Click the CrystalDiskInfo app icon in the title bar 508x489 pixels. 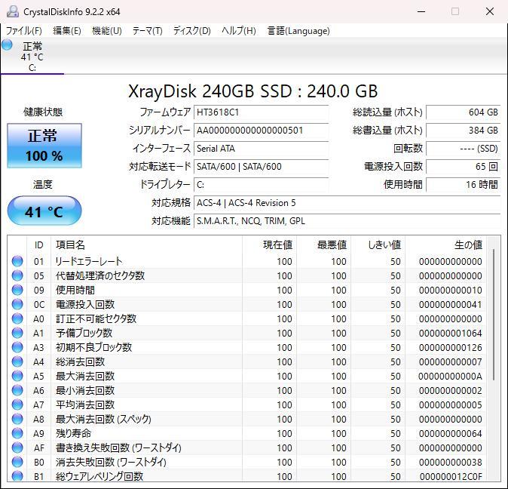coord(13,11)
